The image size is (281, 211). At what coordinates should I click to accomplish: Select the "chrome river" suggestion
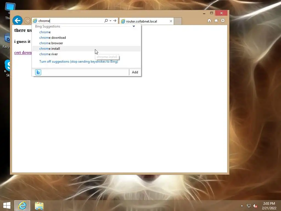[86, 54]
